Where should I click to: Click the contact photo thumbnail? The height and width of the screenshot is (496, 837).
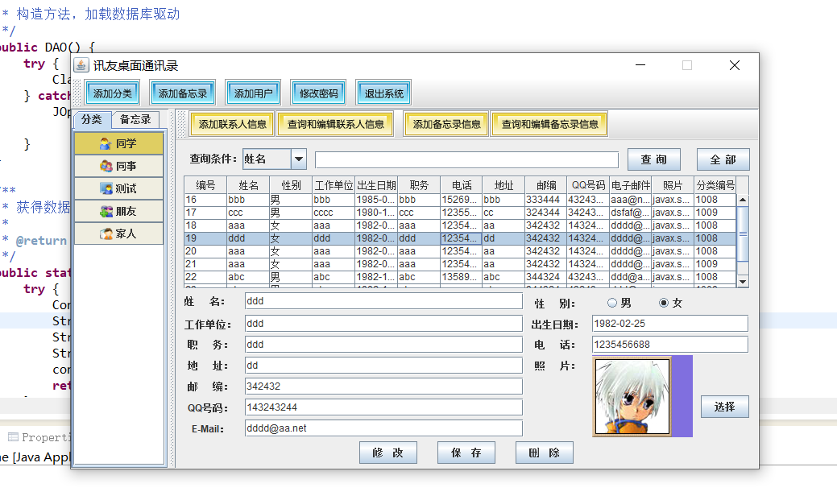(x=632, y=396)
